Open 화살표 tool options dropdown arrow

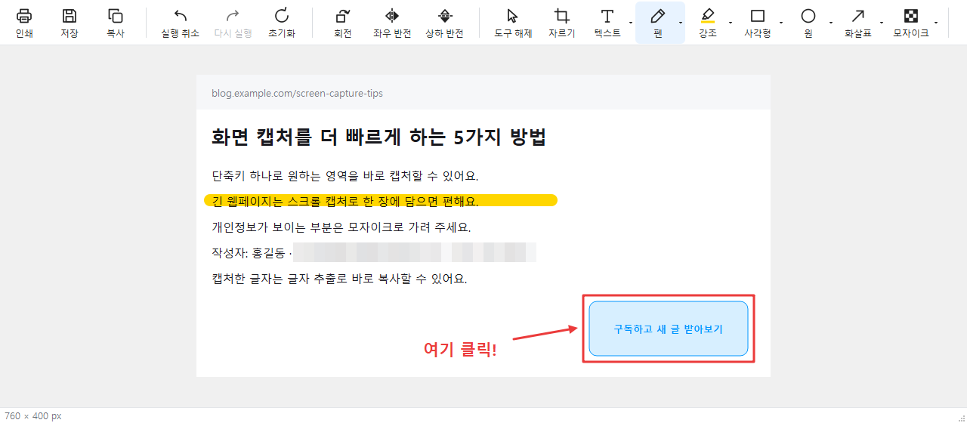(x=882, y=23)
